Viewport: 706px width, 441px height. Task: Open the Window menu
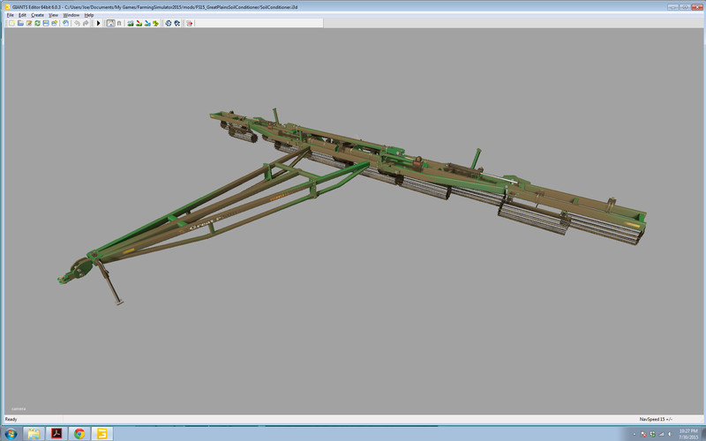pos(71,15)
